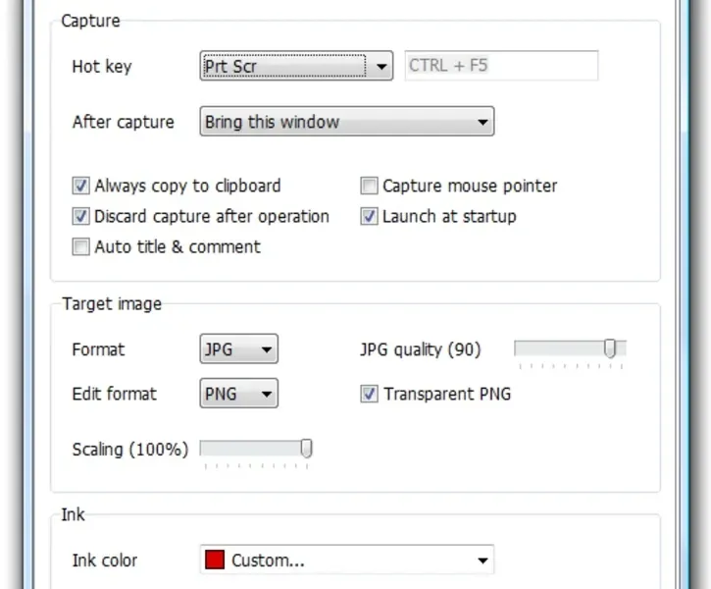
Task: Toggle the Always copy to clipboard checkbox
Action: pyautogui.click(x=80, y=186)
